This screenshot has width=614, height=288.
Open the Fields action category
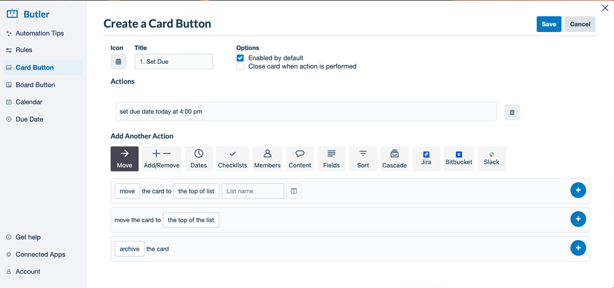click(x=331, y=159)
